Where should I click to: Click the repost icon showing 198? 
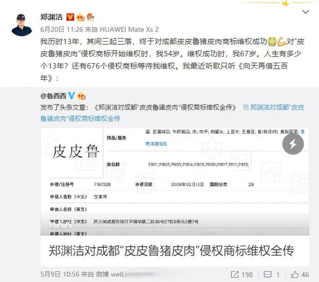click(242, 275)
